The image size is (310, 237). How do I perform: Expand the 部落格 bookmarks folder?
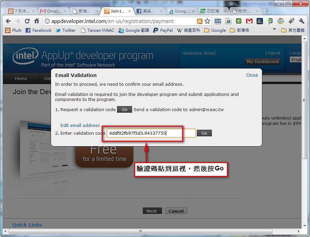(x=239, y=30)
